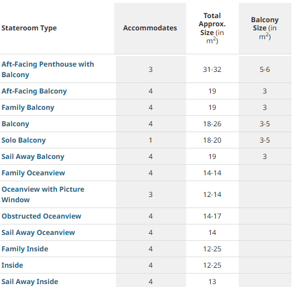
Task: Click the Balcony Size column header
Action: 265,28
